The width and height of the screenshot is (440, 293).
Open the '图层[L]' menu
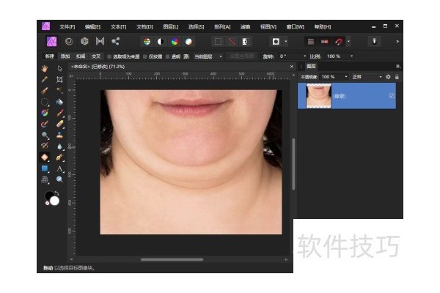click(170, 27)
